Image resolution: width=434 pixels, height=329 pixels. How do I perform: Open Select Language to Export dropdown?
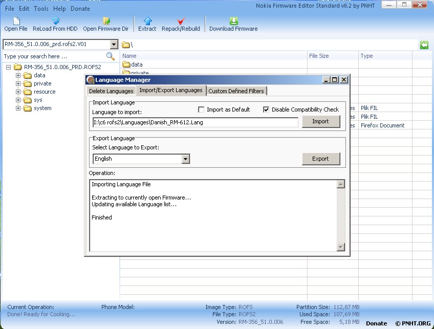[x=185, y=159]
